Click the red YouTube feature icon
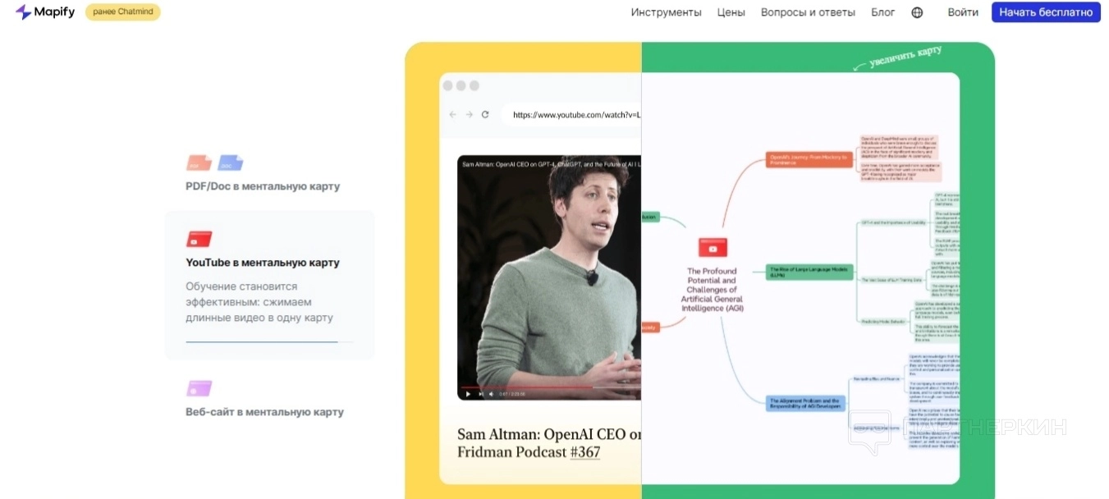This screenshot has width=1109, height=499. [199, 239]
